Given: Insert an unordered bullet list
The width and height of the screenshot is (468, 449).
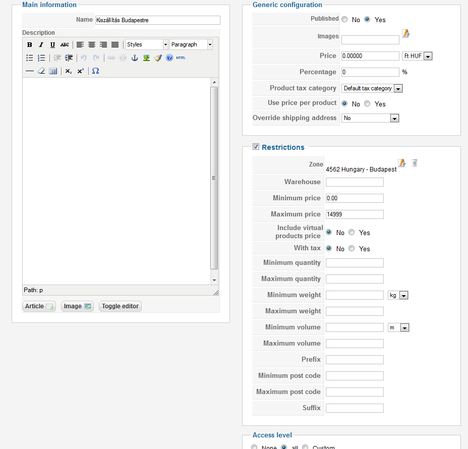Looking at the screenshot, I should (29, 58).
